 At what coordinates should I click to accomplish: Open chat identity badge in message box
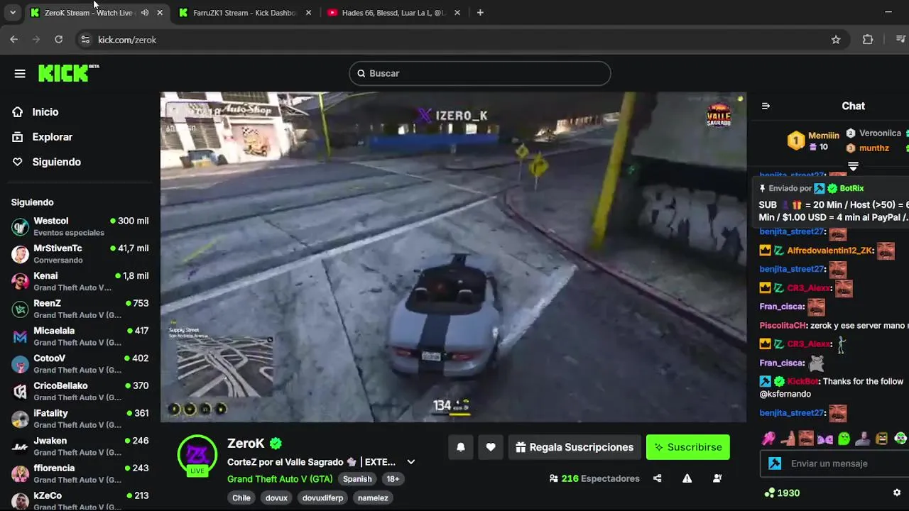click(x=775, y=463)
